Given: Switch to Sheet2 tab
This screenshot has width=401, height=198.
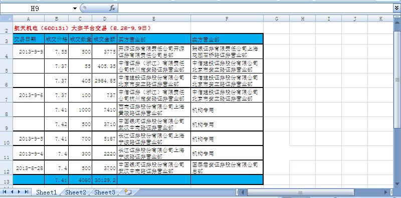Looking at the screenshot, I should coord(76,192).
